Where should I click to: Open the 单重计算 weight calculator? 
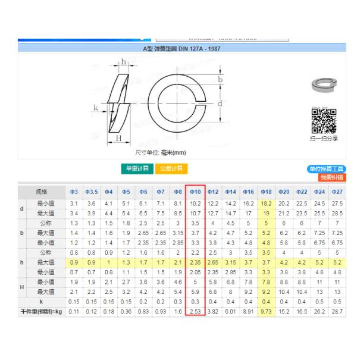(137, 168)
